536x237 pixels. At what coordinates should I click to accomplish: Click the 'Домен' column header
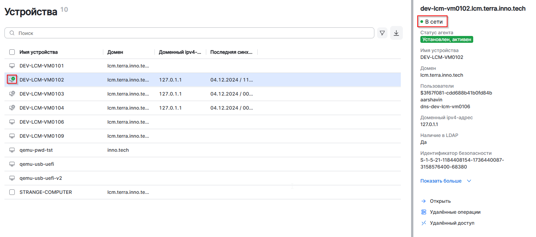point(115,52)
